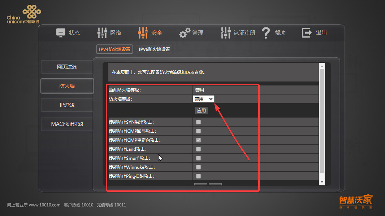385x216 pixels.
Task: Open the 认证注册 menu label
Action: [x=244, y=32]
